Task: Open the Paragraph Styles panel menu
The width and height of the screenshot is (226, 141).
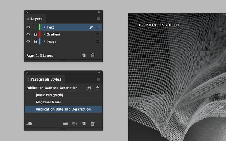Action: (x=99, y=79)
